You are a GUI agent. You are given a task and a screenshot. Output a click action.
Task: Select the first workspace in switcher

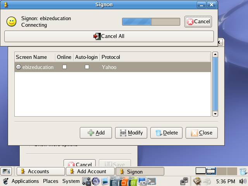click(x=200, y=171)
